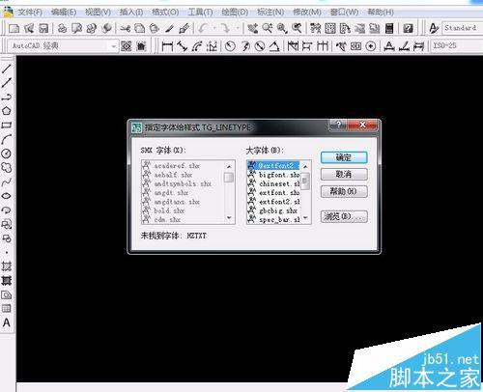Open the ISO-25 dimension style dropdown
This screenshot has width=483, height=392.
pos(457,45)
